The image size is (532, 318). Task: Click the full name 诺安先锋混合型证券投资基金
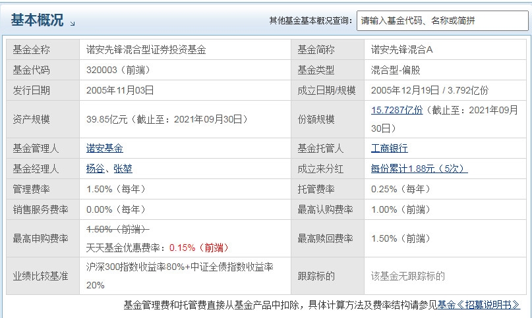click(146, 49)
